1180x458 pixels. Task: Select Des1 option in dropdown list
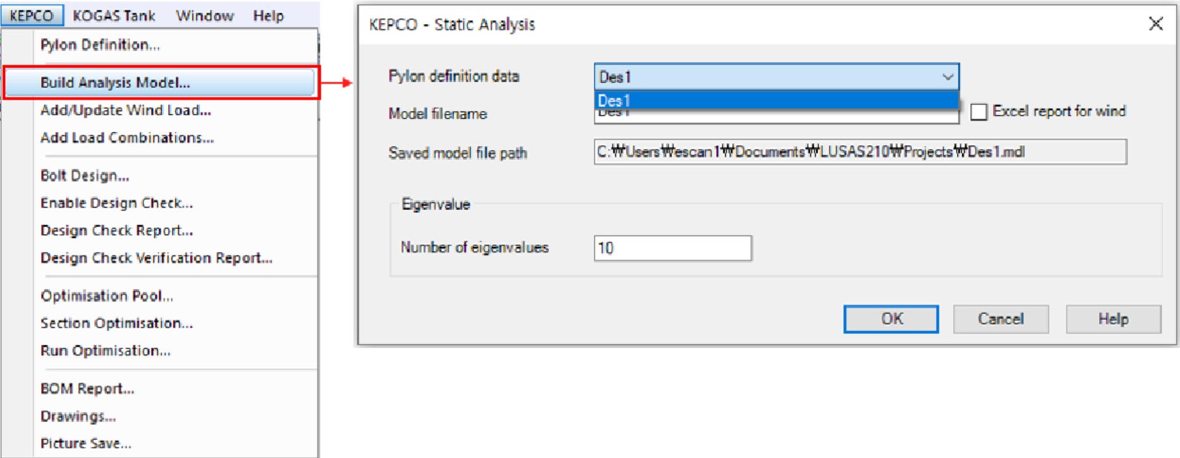pos(776,100)
